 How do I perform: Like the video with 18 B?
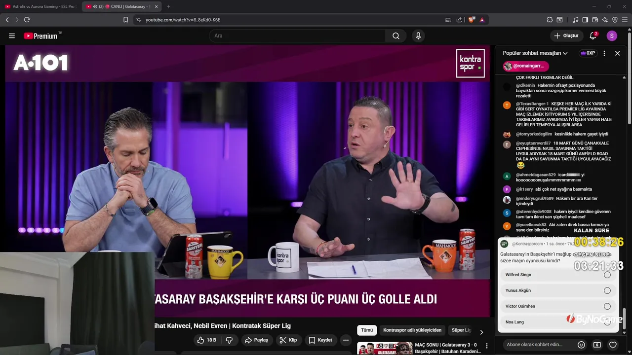[207, 340]
